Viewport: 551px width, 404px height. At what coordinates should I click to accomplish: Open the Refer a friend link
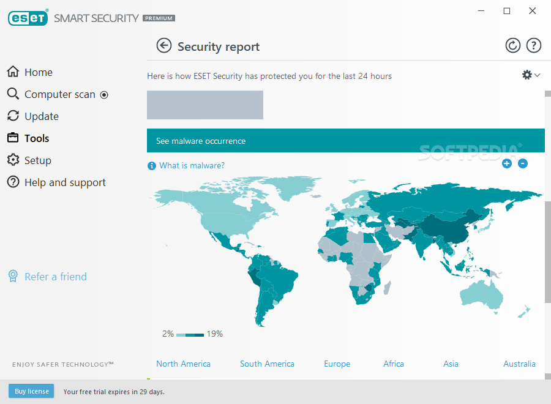point(56,277)
